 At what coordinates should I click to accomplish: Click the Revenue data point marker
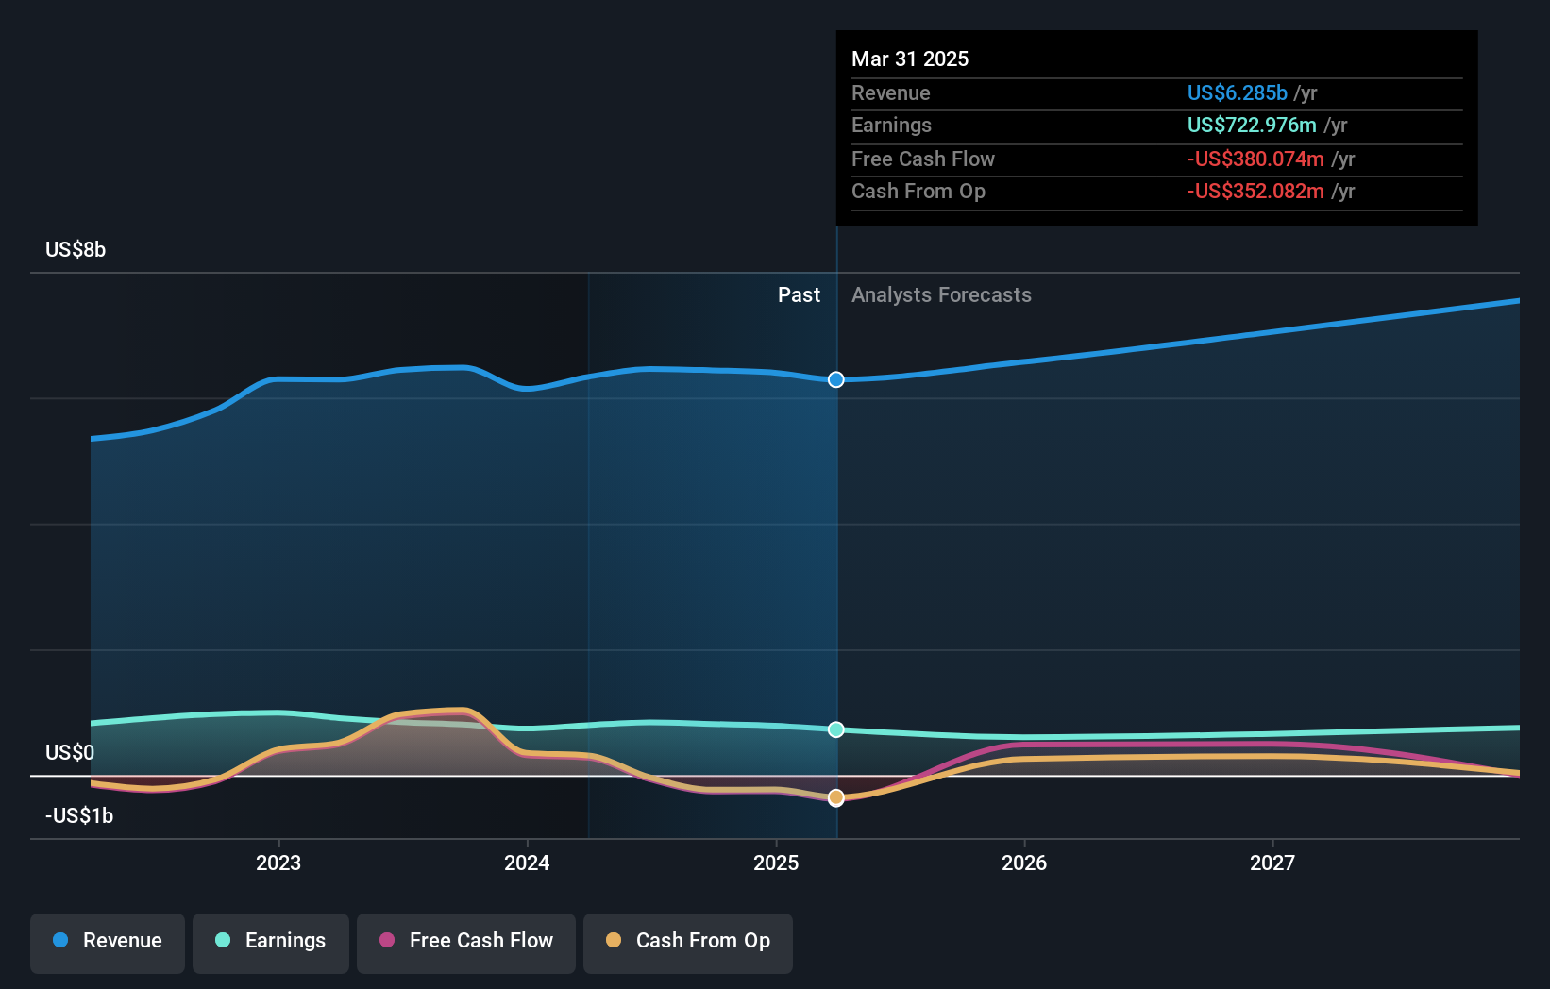pyautogui.click(x=836, y=379)
